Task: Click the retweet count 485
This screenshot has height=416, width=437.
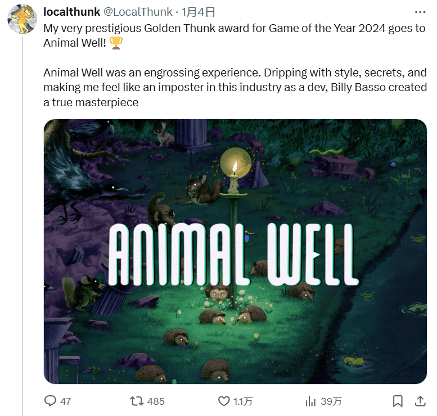Action: pos(156,401)
